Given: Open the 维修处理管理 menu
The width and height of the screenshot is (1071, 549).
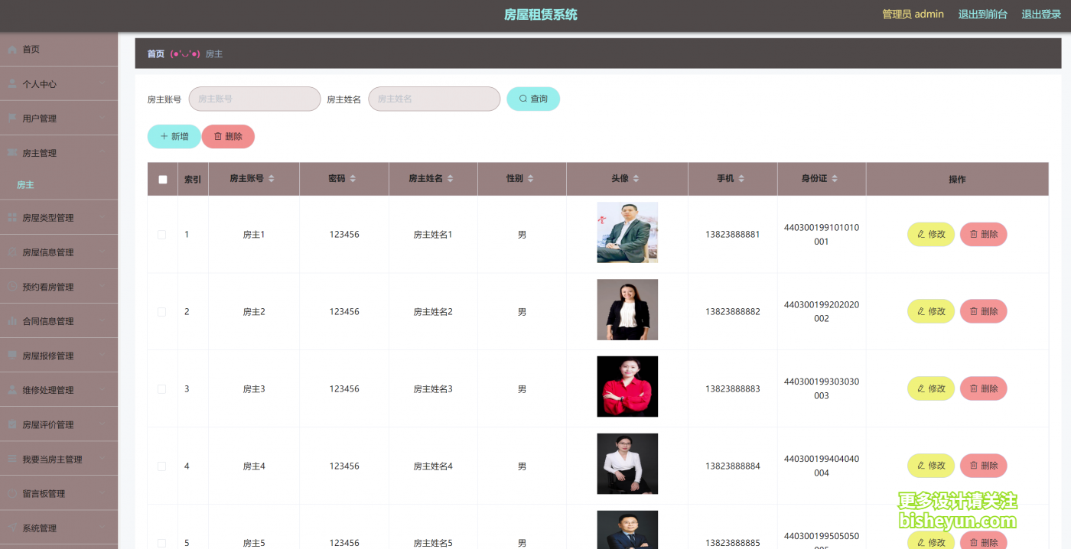Looking at the screenshot, I should pos(59,390).
